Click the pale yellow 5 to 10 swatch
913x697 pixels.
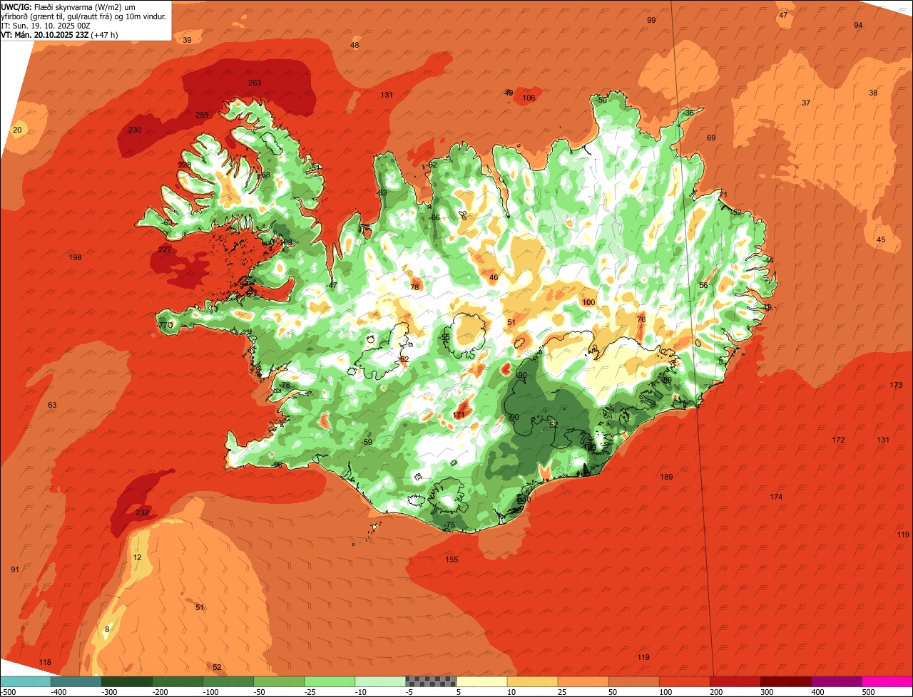click(x=481, y=681)
